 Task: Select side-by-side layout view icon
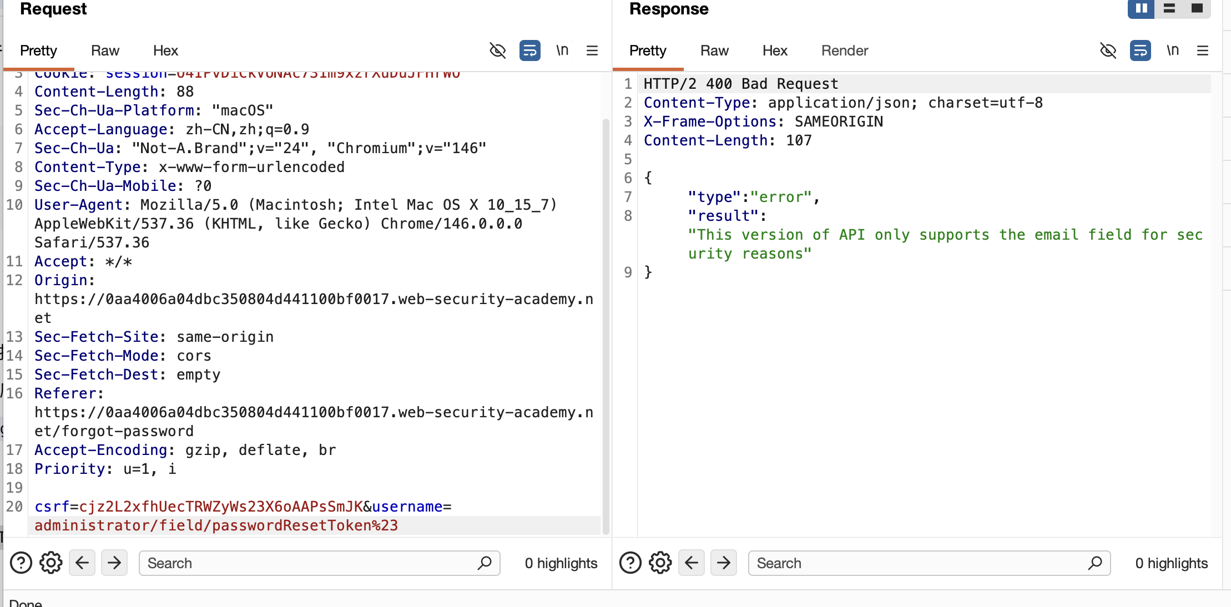click(1141, 8)
